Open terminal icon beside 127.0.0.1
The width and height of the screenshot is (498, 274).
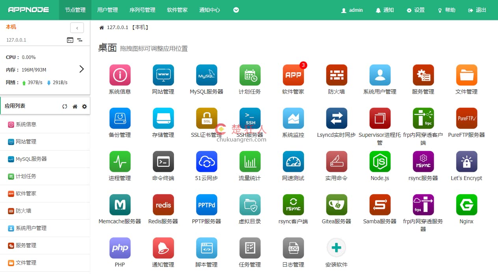pyautogui.click(x=70, y=40)
